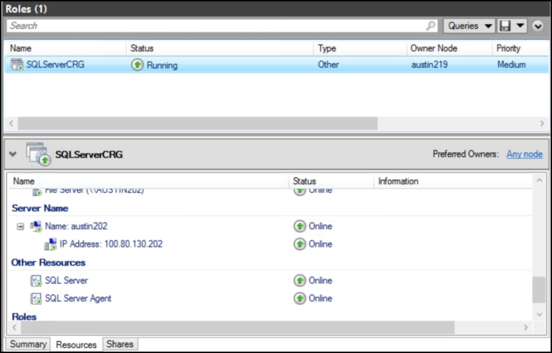Click roles list horizontal scrollbar thumb

pos(197,123)
